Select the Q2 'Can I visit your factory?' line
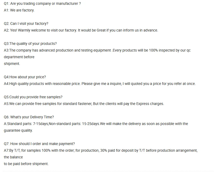Screen dimensions: 214x172 (26, 24)
